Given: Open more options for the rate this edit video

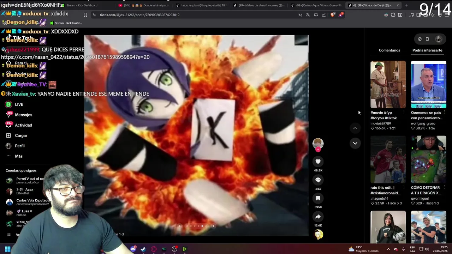Looking at the screenshot, I should [404, 188].
